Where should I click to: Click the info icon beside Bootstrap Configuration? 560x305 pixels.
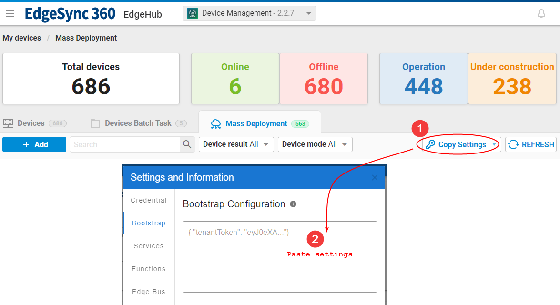(x=293, y=203)
